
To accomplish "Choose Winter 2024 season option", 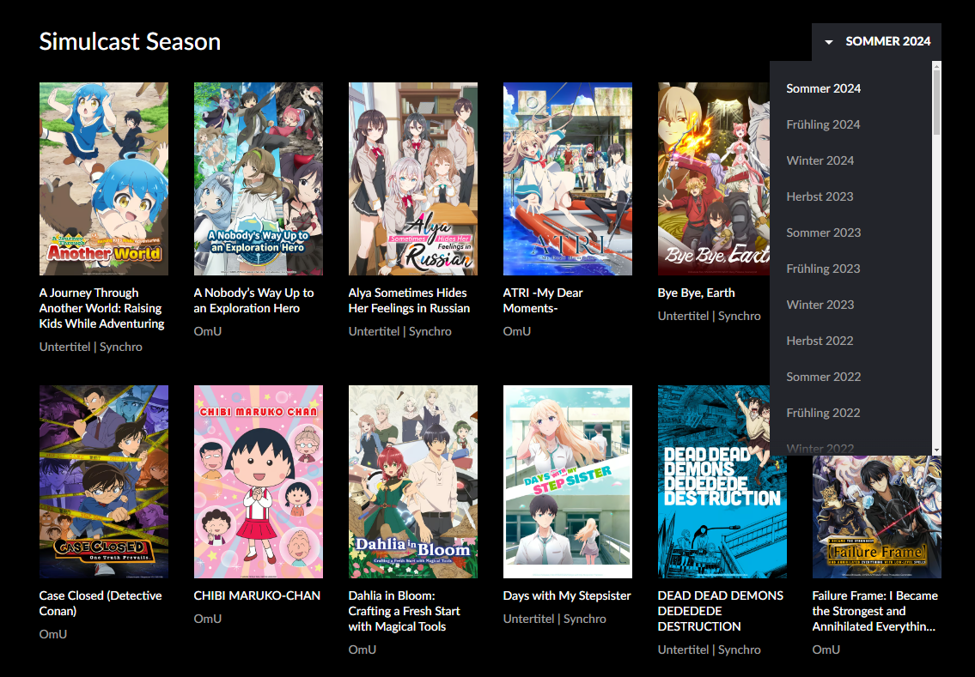I will [820, 160].
